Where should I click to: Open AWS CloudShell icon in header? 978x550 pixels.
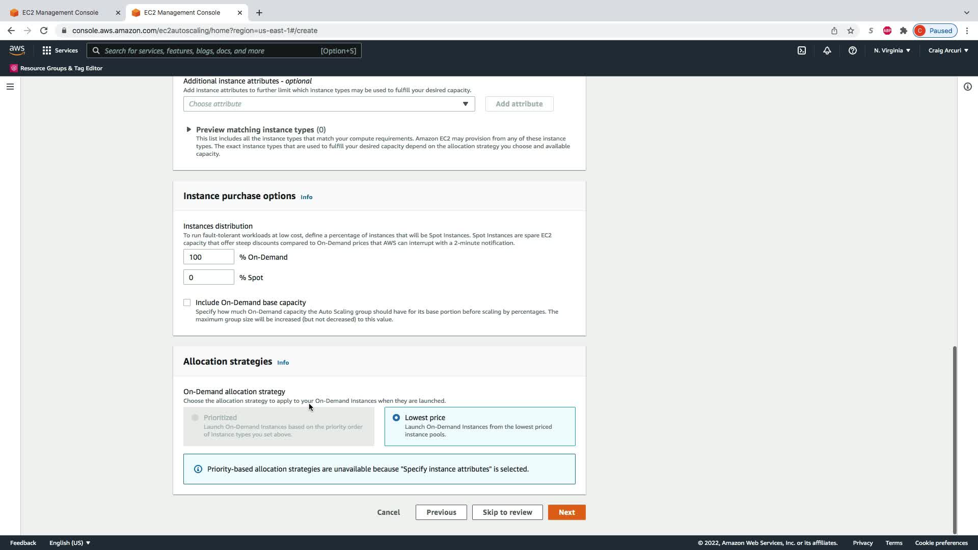coord(801,50)
